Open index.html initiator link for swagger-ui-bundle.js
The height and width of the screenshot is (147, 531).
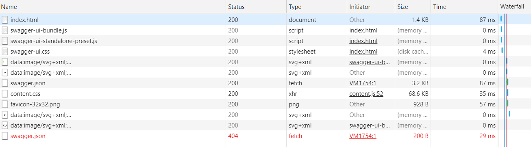point(363,30)
